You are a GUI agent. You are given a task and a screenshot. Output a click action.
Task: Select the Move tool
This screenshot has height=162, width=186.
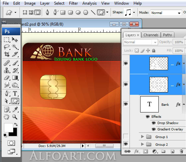tap(15, 40)
